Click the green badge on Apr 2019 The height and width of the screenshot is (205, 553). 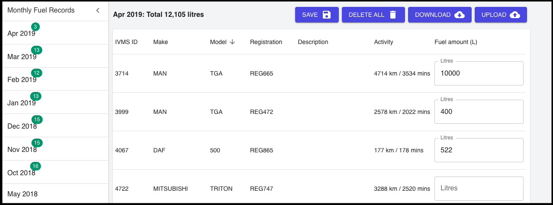(x=35, y=27)
